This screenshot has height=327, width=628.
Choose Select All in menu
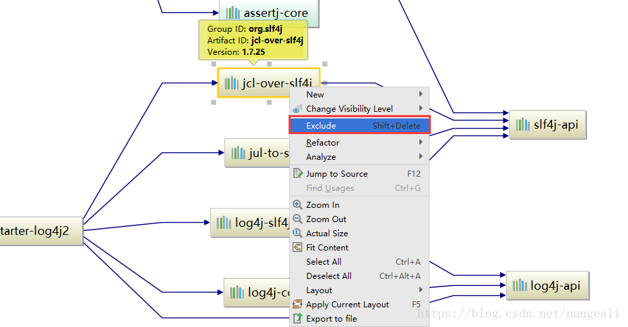tap(359, 262)
